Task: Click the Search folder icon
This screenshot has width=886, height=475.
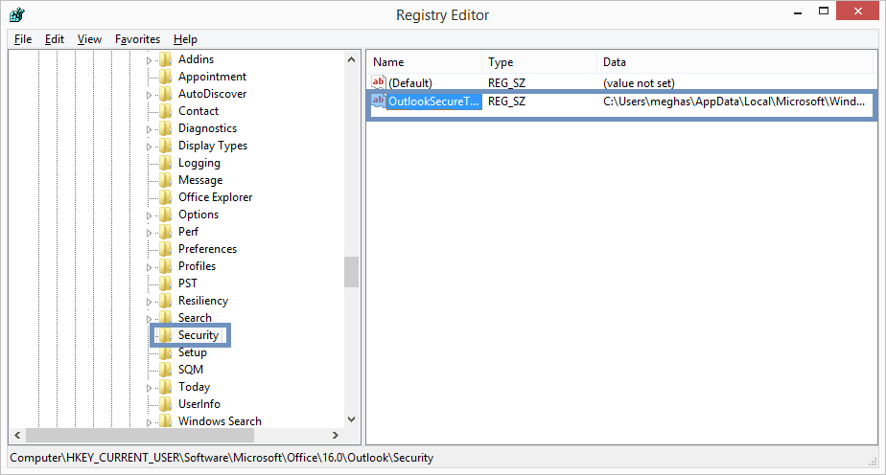Action: [166, 318]
